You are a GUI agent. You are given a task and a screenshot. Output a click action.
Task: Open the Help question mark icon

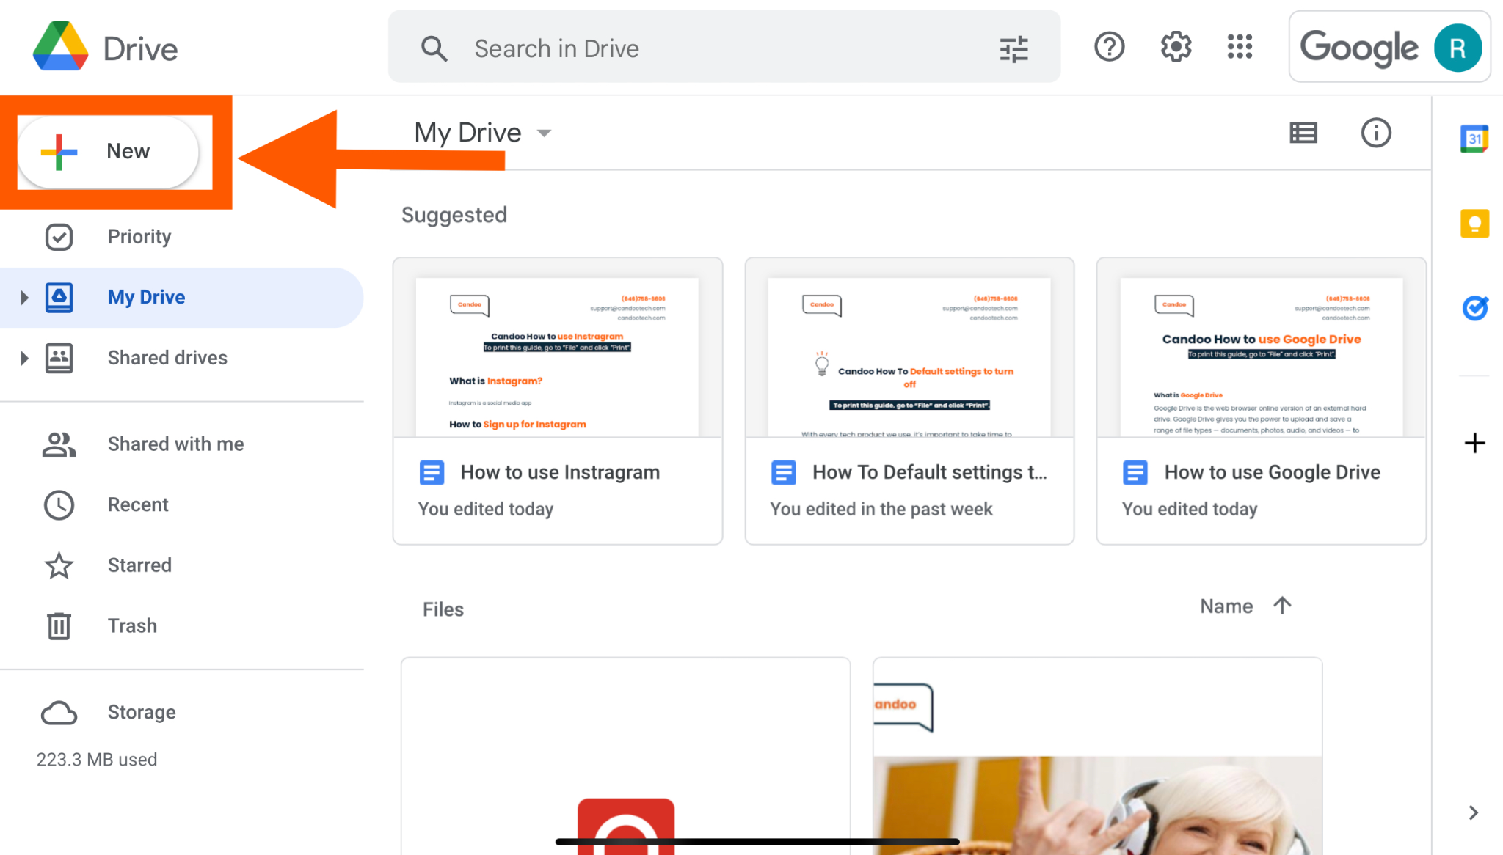point(1109,47)
